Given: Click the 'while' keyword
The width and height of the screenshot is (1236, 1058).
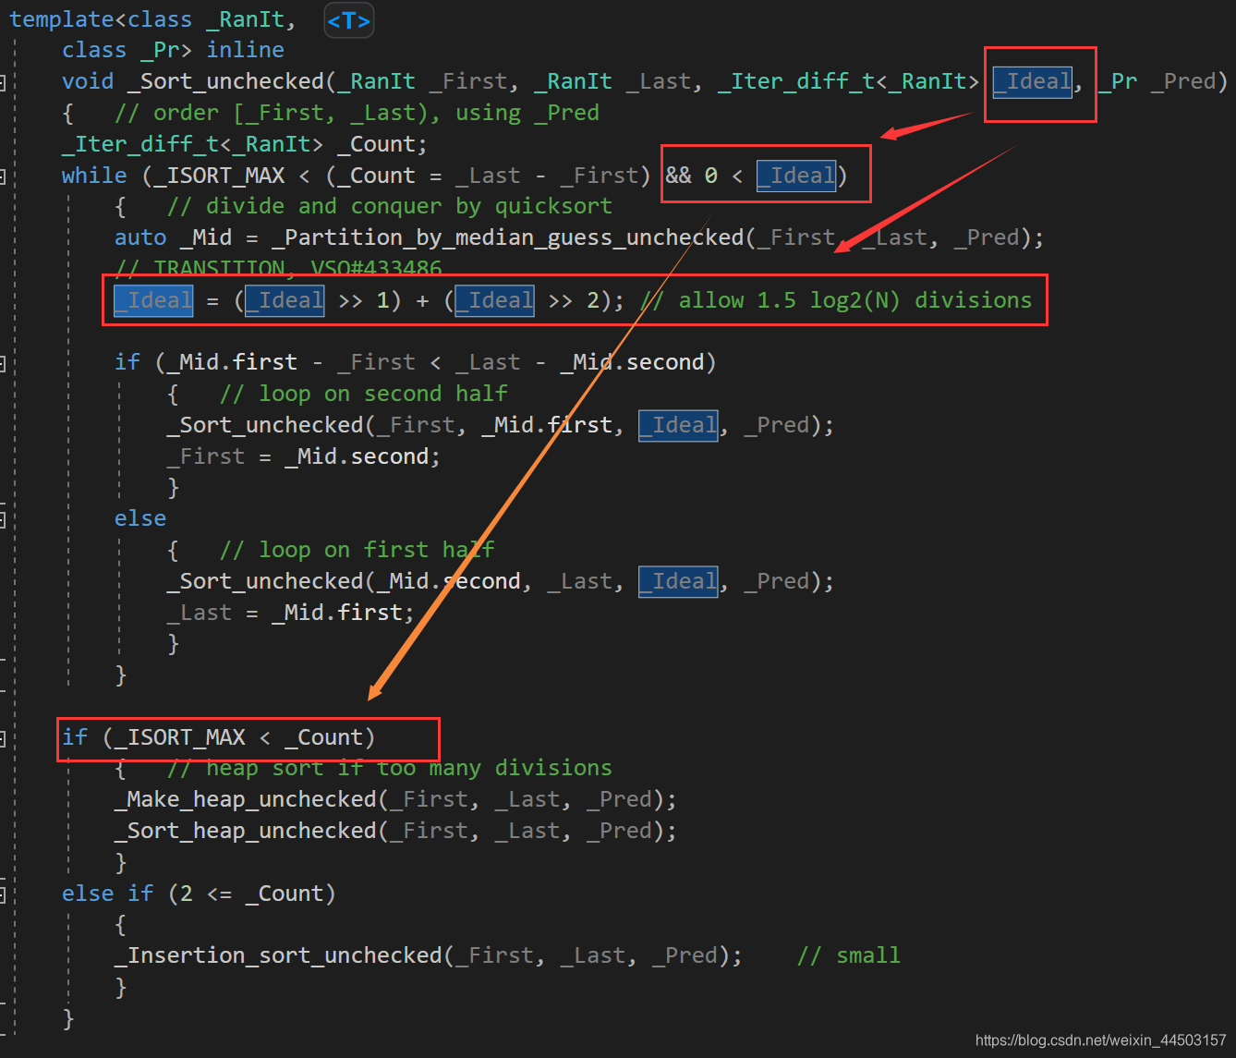Looking at the screenshot, I should (94, 176).
